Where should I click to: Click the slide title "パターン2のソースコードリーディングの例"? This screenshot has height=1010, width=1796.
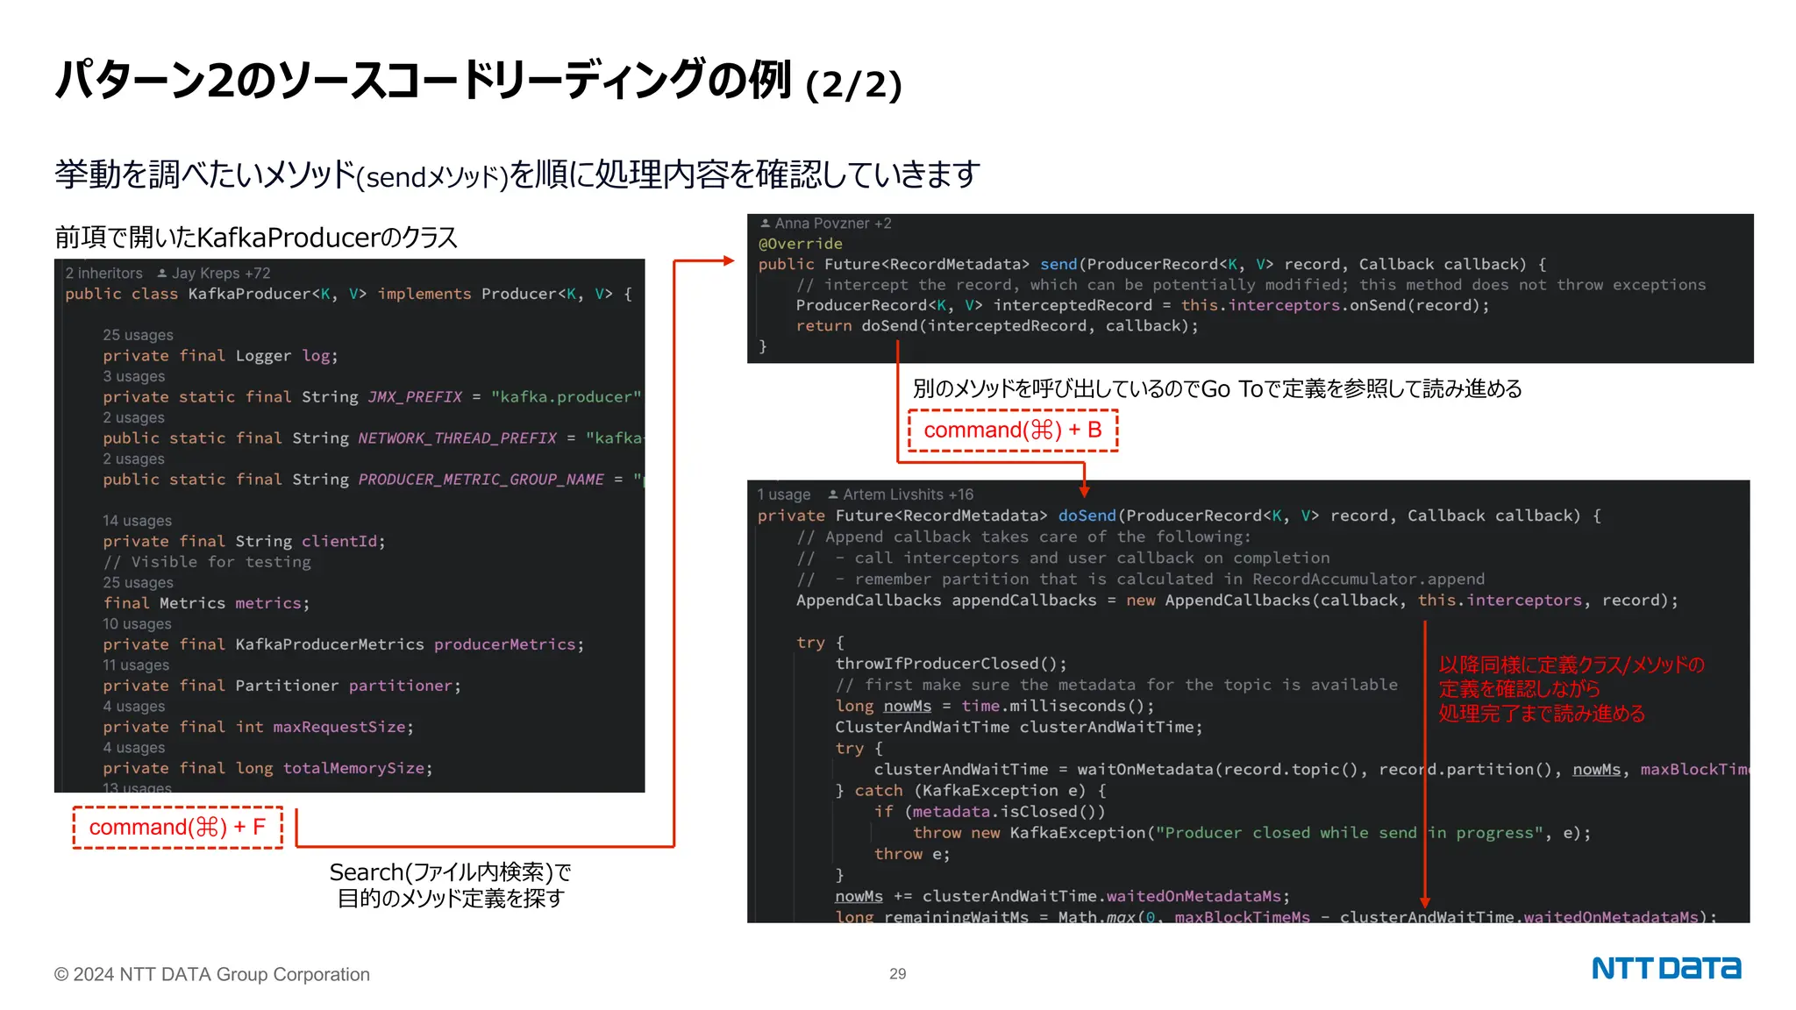point(424,80)
